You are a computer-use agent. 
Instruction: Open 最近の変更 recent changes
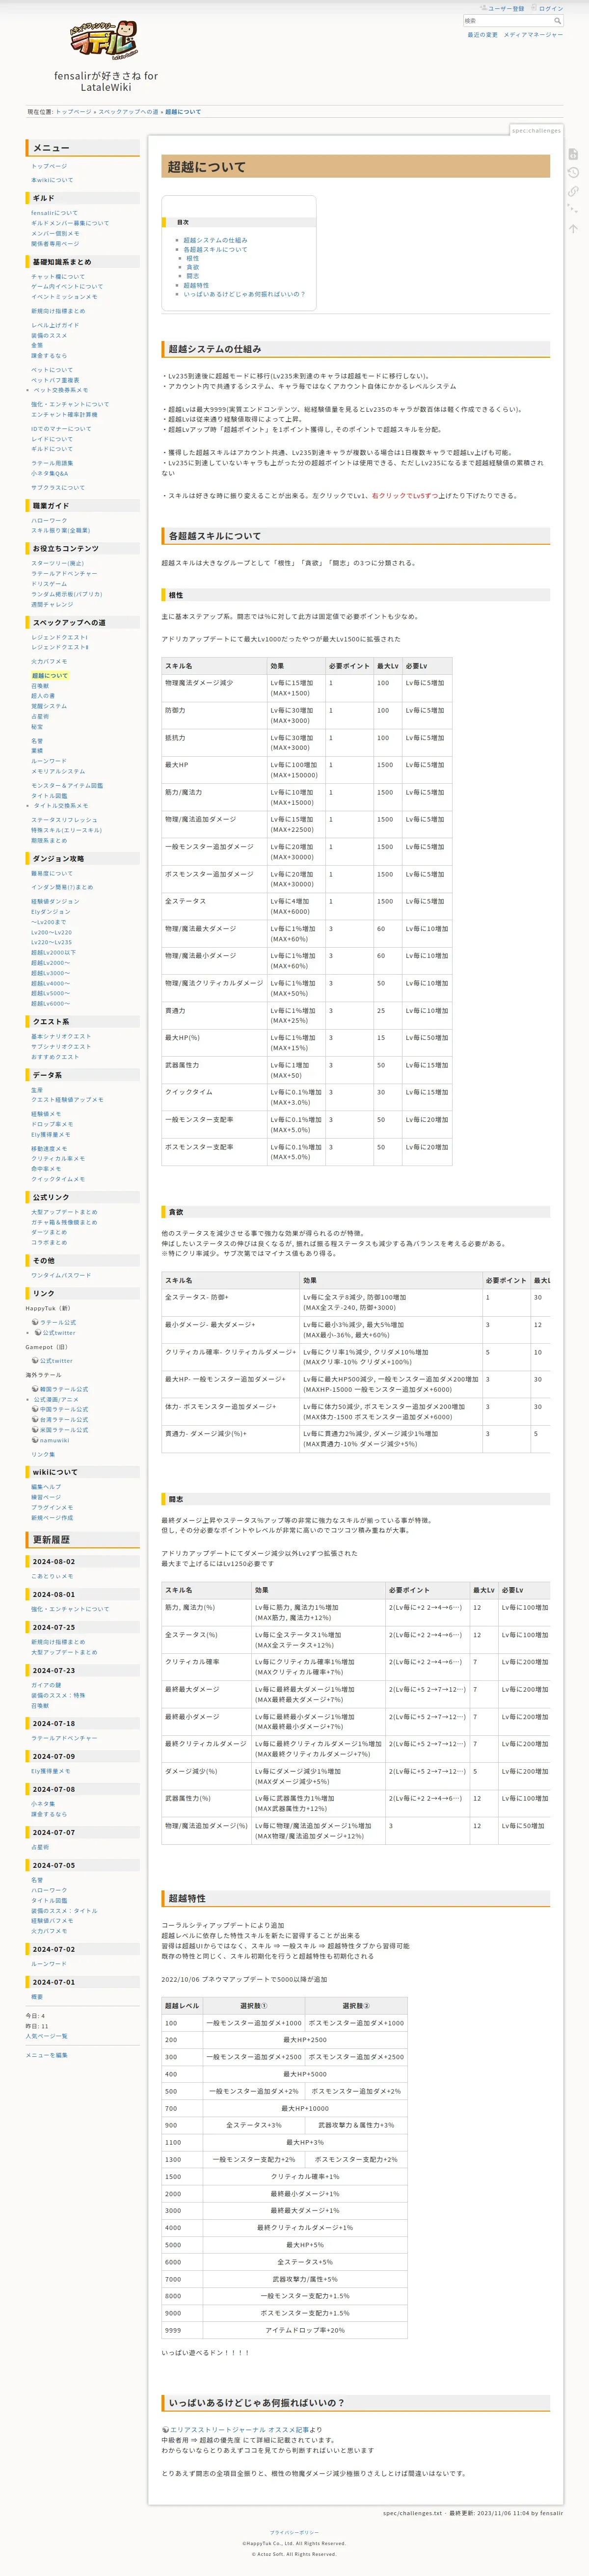pos(482,35)
